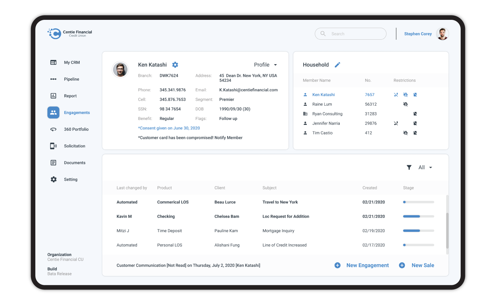The width and height of the screenshot is (496, 305).
Task: Click Ken Katashi's no-print restriction icon
Action: 405,95
